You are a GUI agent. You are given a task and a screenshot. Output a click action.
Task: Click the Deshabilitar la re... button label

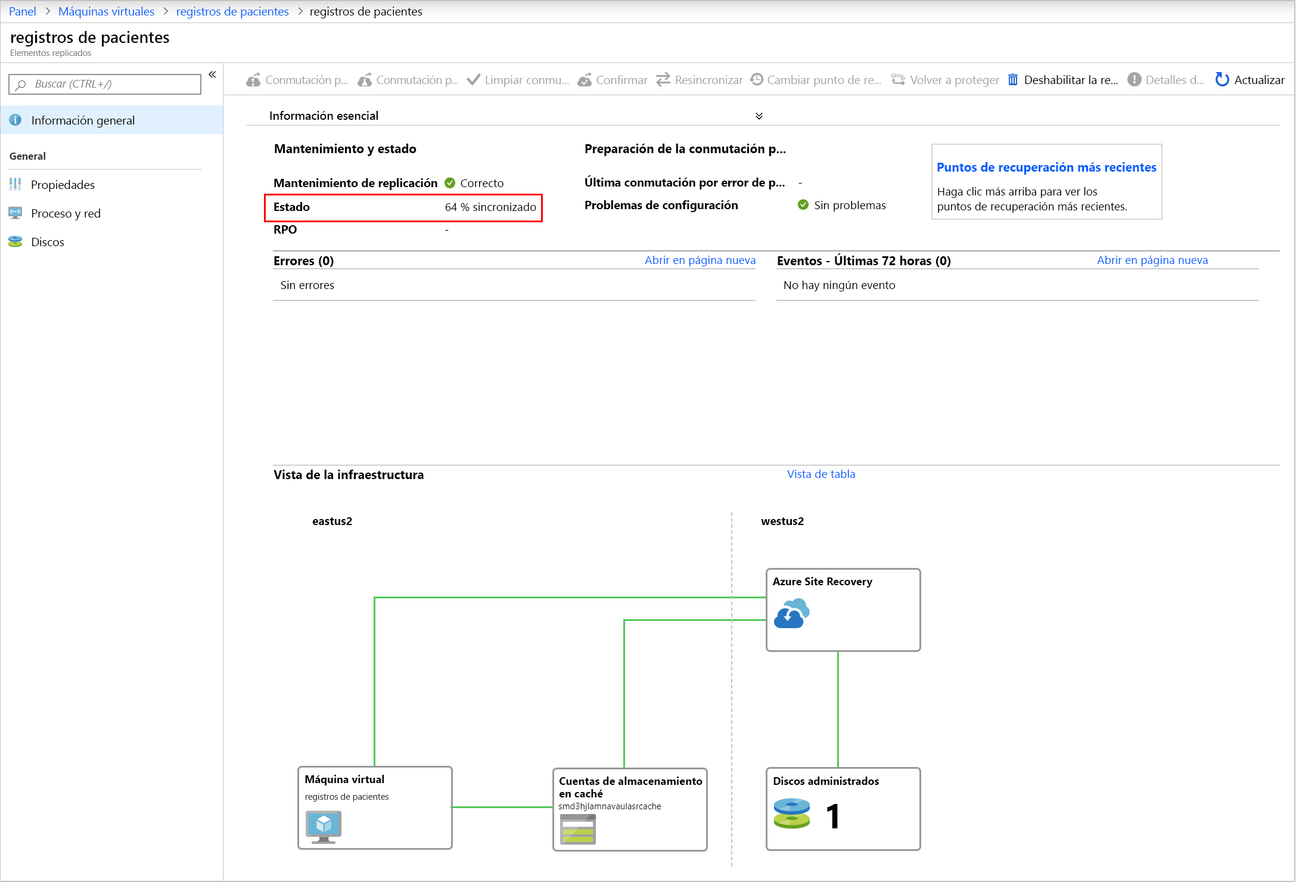[x=1071, y=80]
